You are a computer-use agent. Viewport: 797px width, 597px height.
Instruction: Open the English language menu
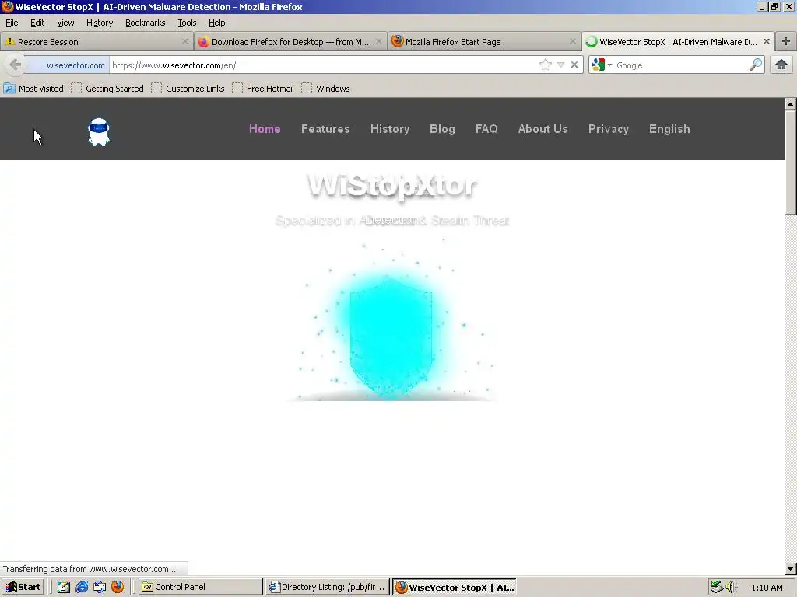coord(669,129)
